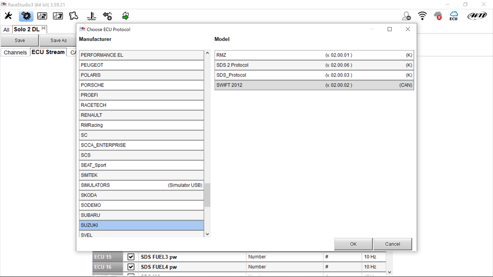Open the custom sensors thermometer icon
This screenshot has height=277, width=493.
pos(92,16)
